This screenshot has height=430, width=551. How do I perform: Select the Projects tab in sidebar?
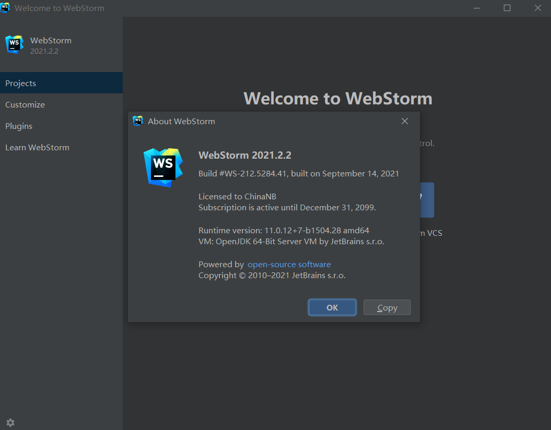[x=61, y=83]
